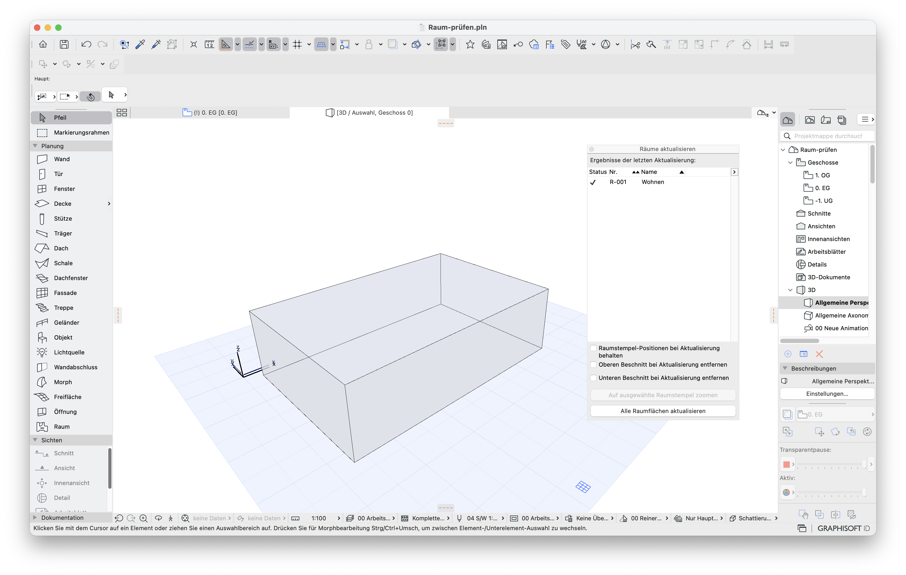
Task: Click the Home icon in toolbar
Action: [43, 44]
